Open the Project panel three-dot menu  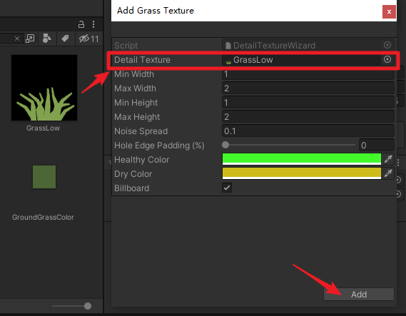click(93, 24)
